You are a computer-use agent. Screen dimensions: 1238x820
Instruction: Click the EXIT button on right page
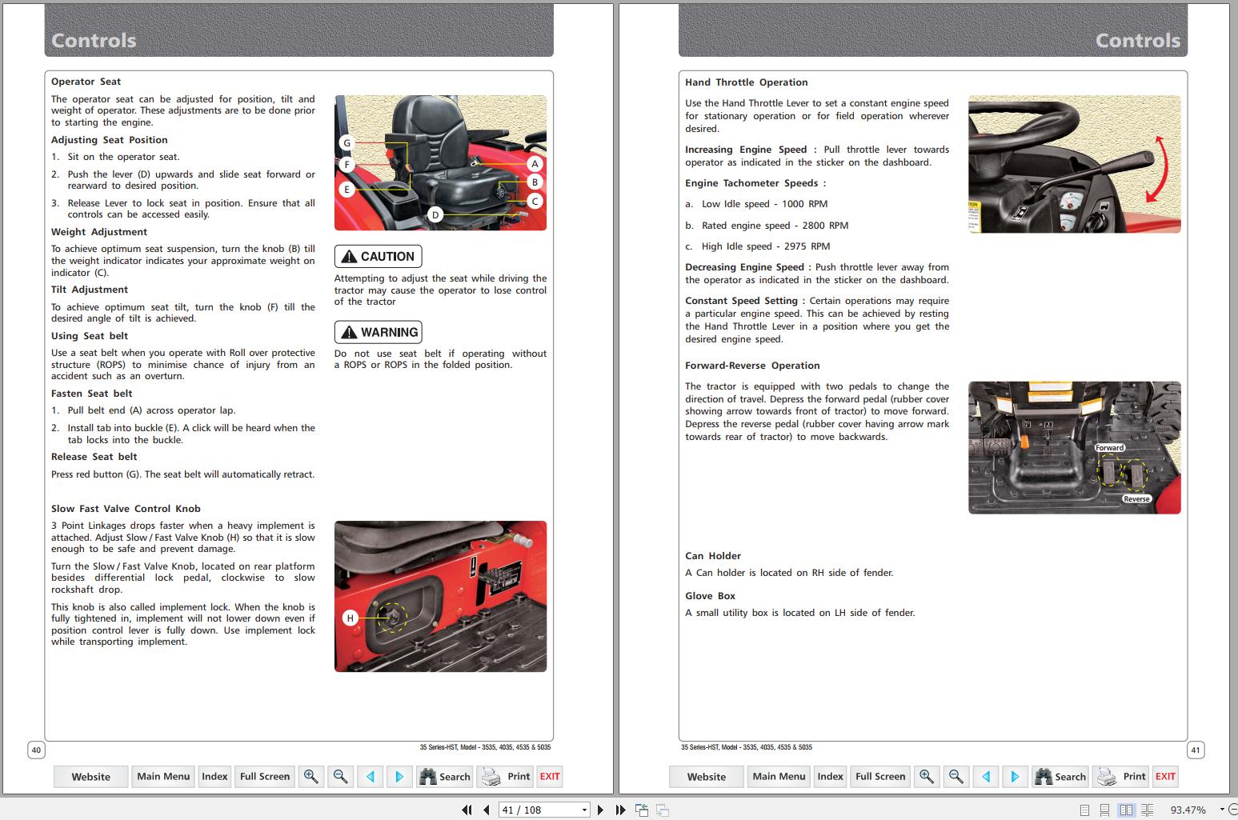(x=1165, y=776)
